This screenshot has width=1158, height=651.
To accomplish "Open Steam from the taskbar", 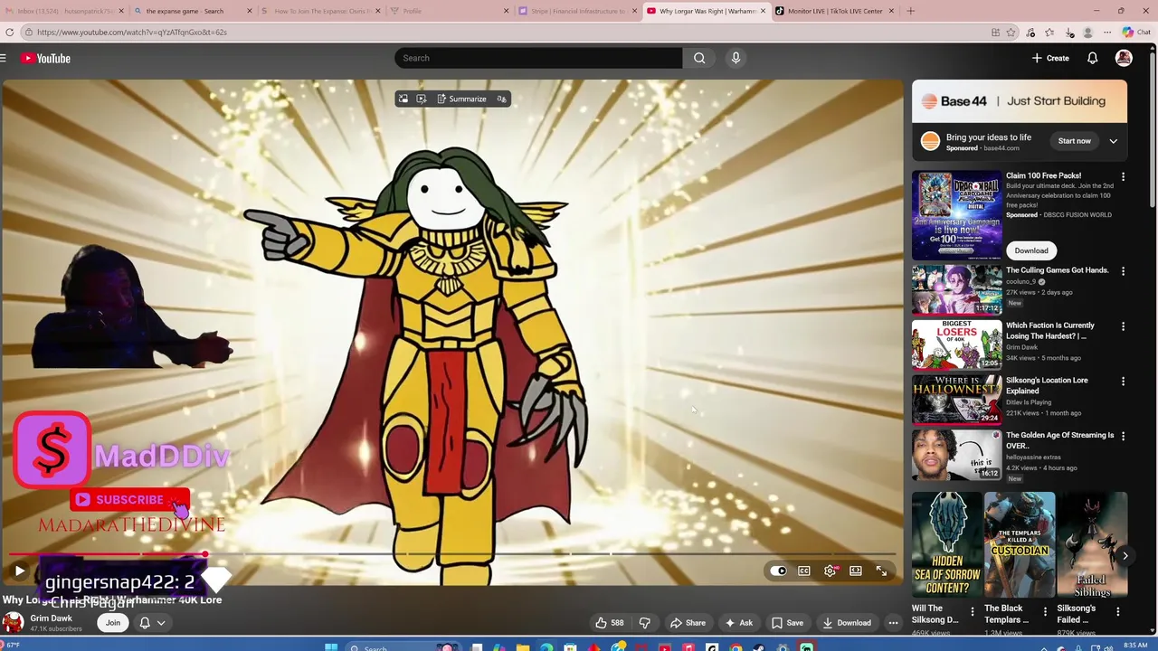I will 759,646.
